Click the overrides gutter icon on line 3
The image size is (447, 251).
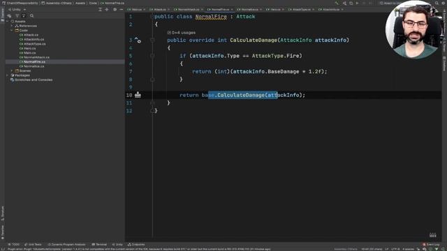tap(138, 40)
